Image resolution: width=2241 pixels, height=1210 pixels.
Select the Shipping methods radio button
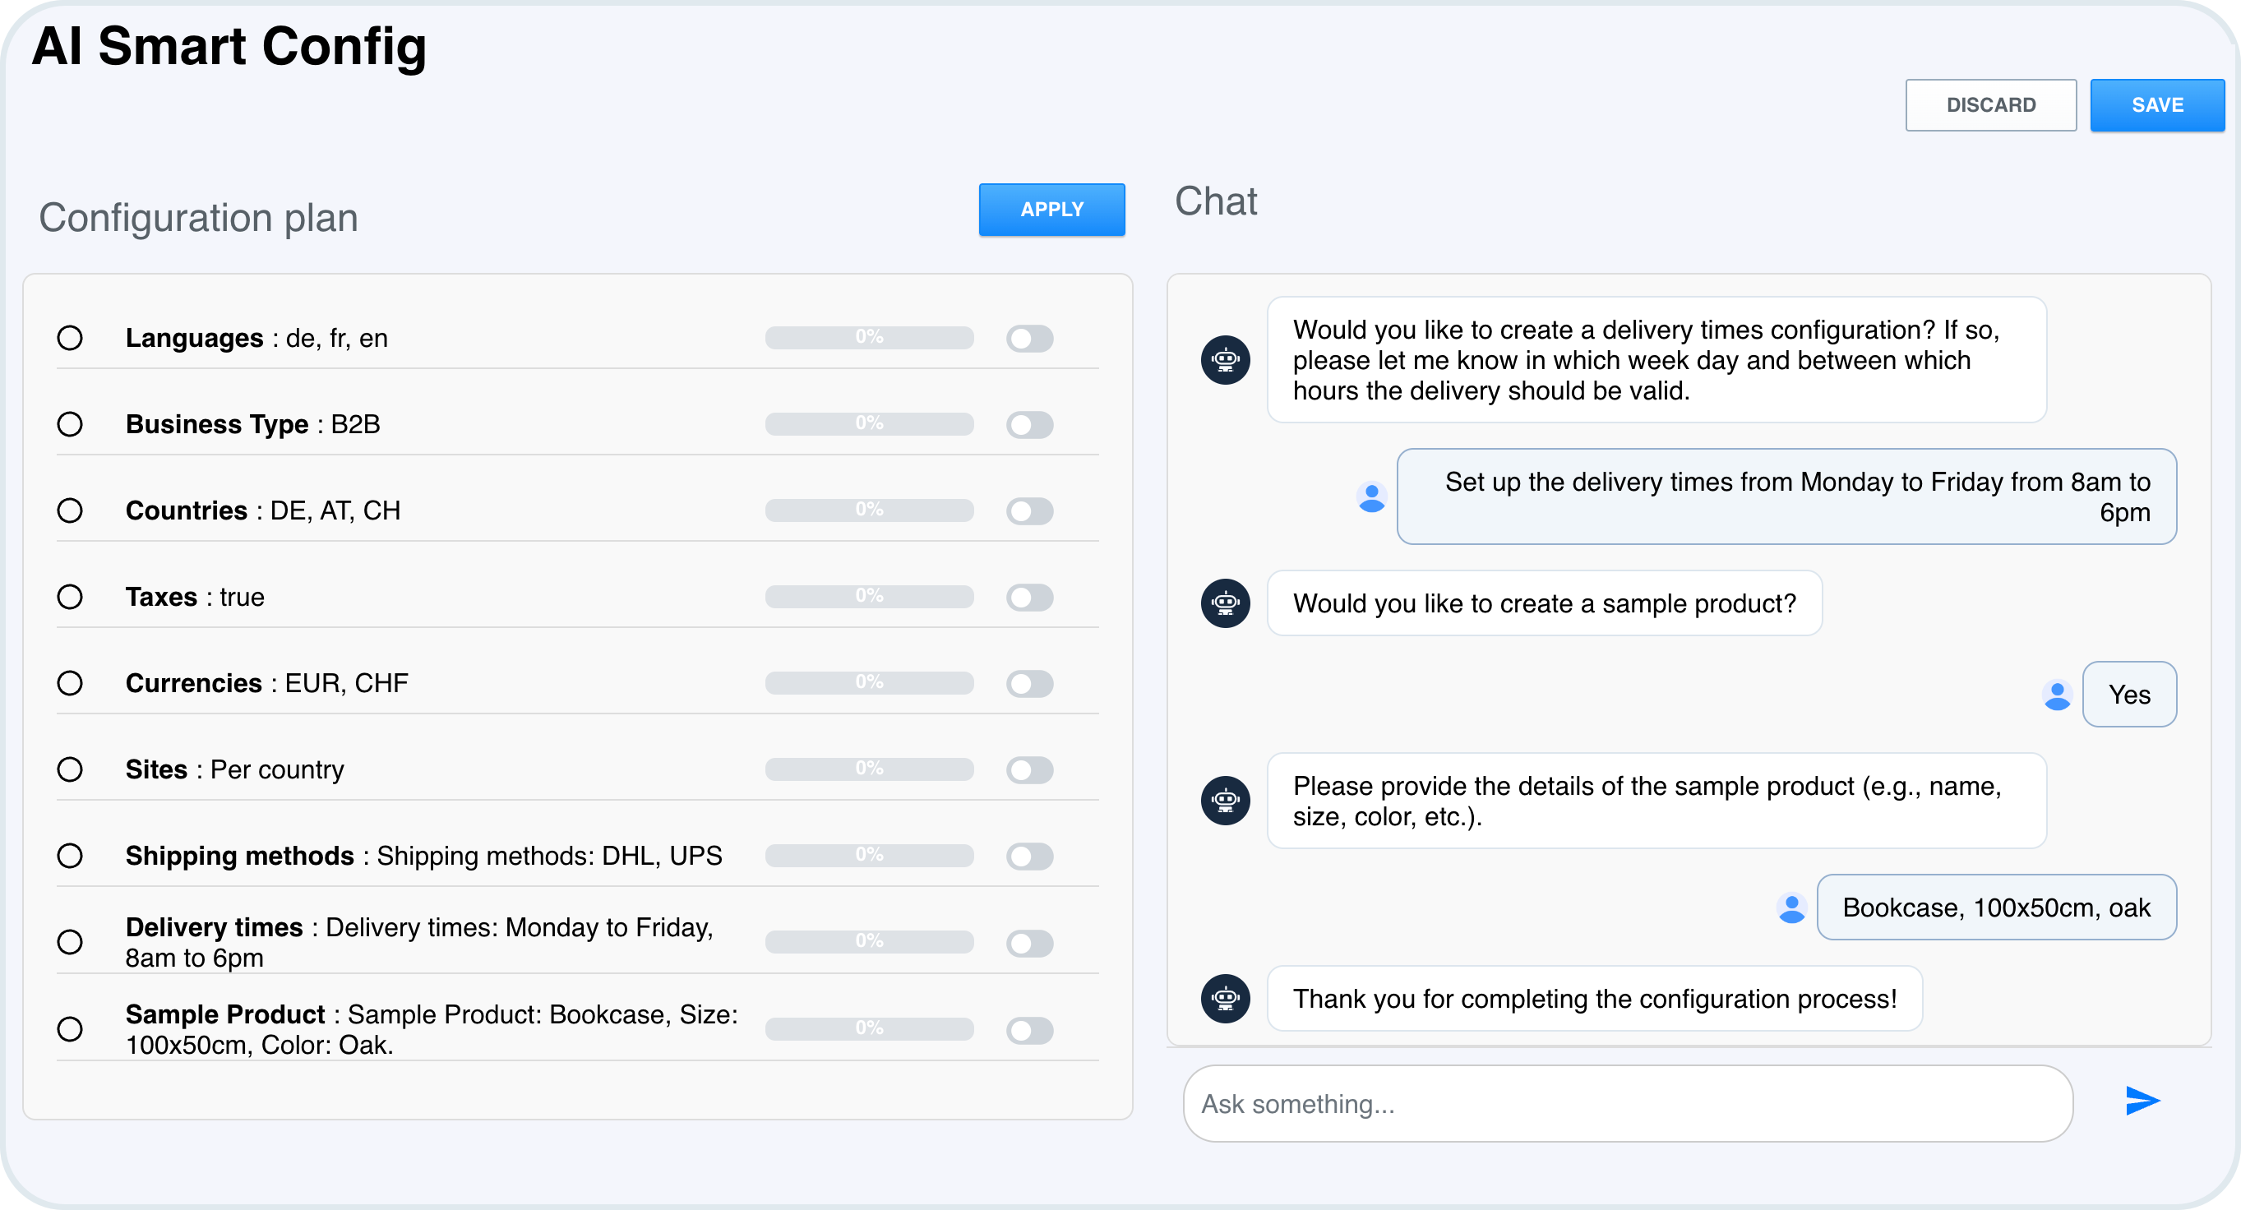[70, 856]
